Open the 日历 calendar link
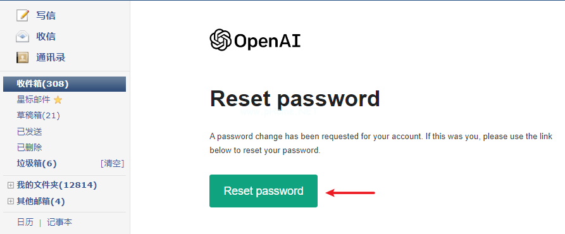 tap(25, 222)
